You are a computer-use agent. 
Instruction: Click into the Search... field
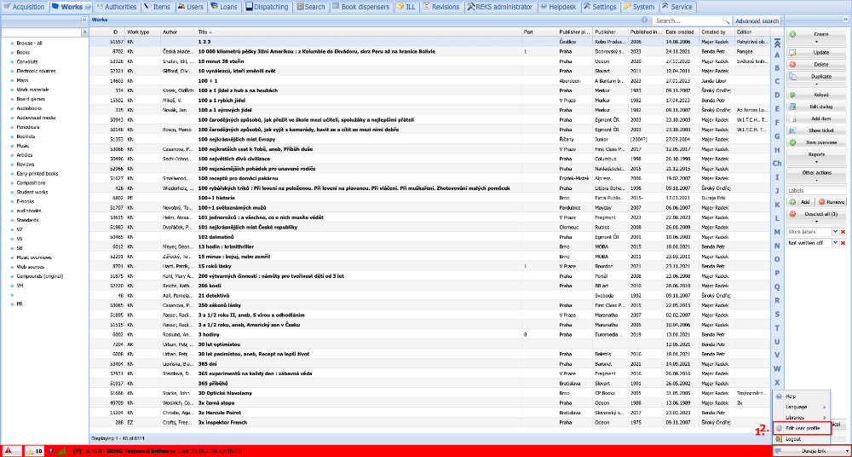click(686, 20)
